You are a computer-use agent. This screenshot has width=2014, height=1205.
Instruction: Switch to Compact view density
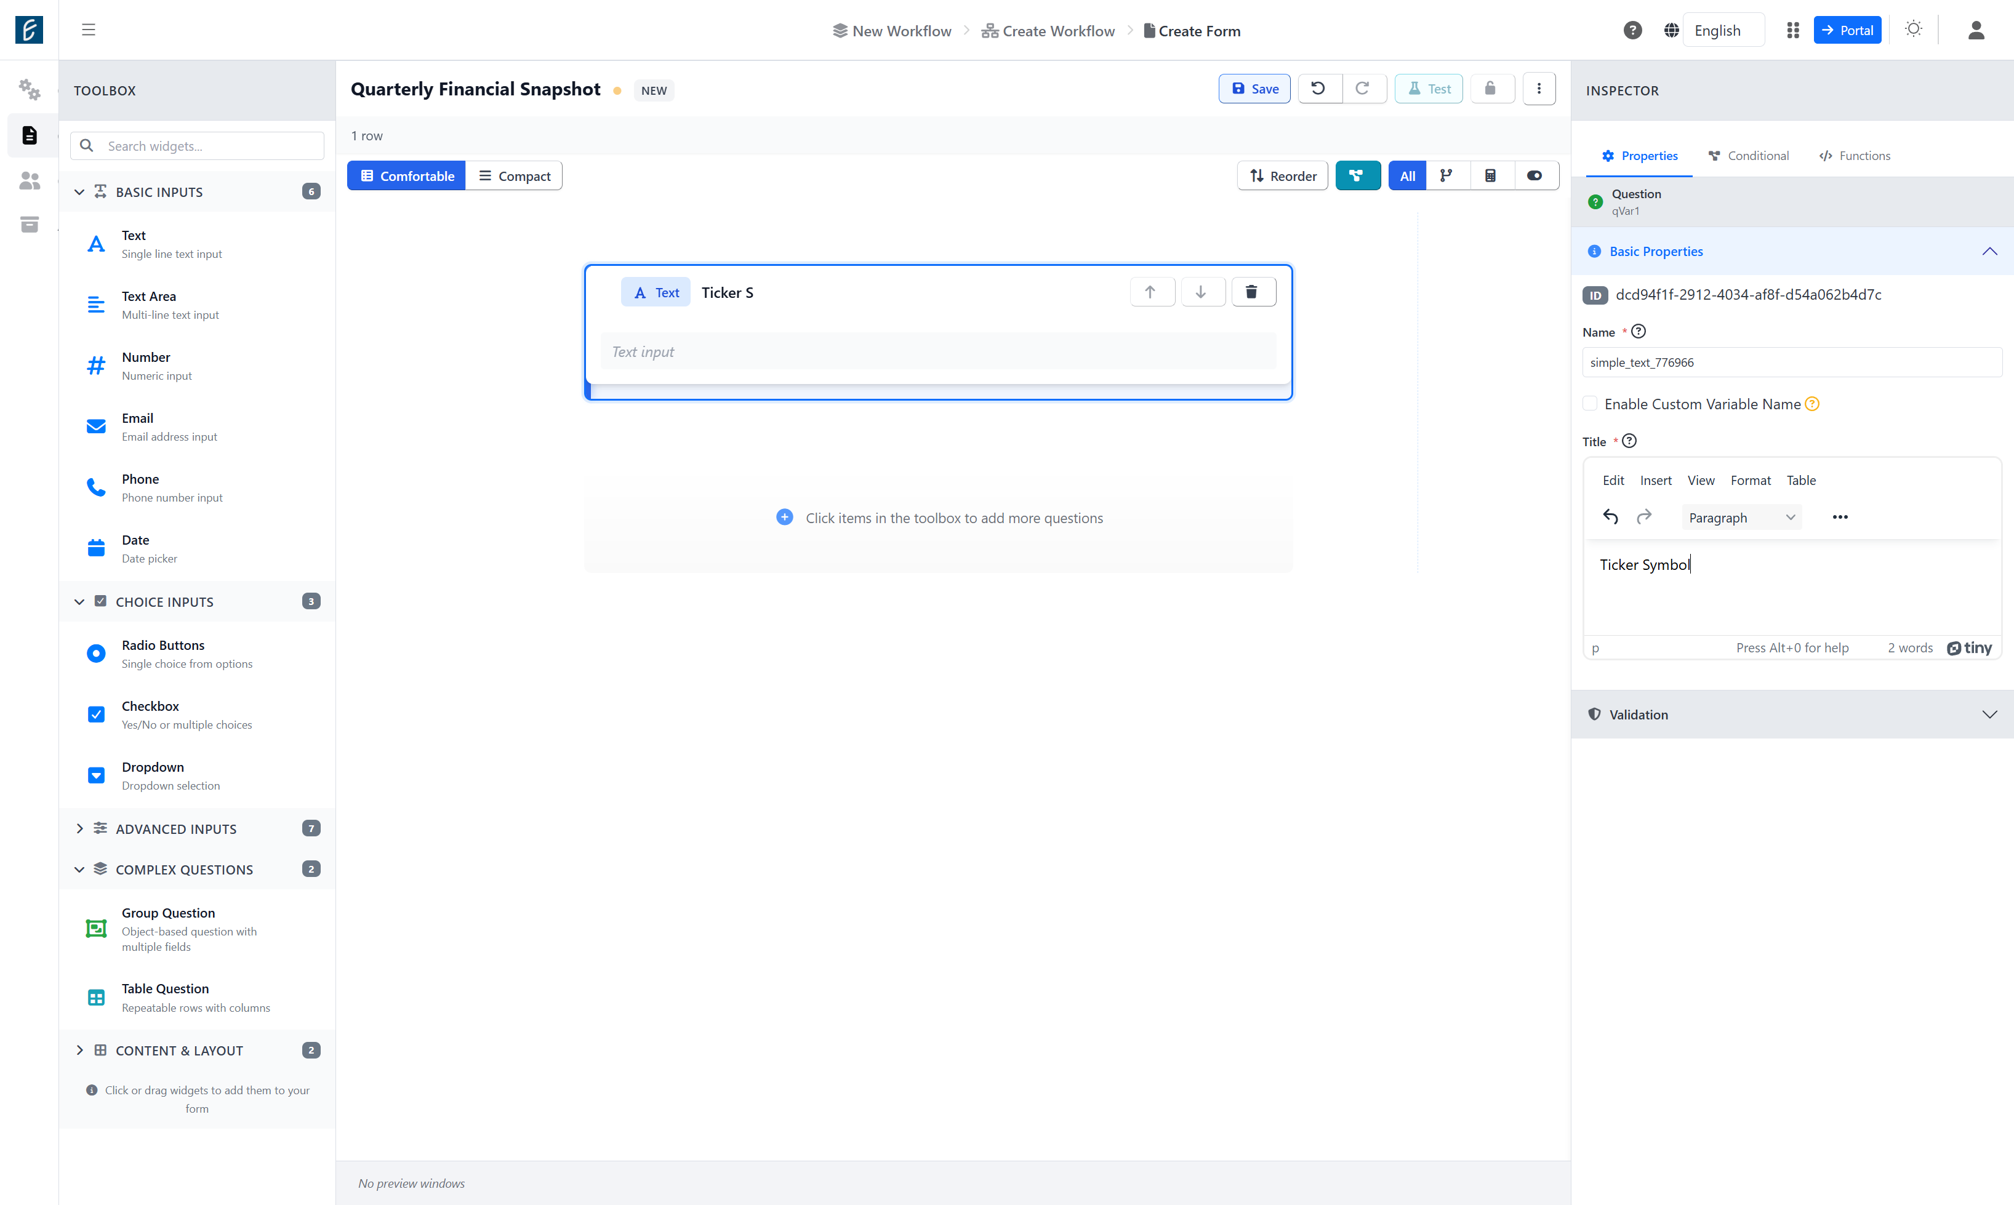(x=514, y=175)
